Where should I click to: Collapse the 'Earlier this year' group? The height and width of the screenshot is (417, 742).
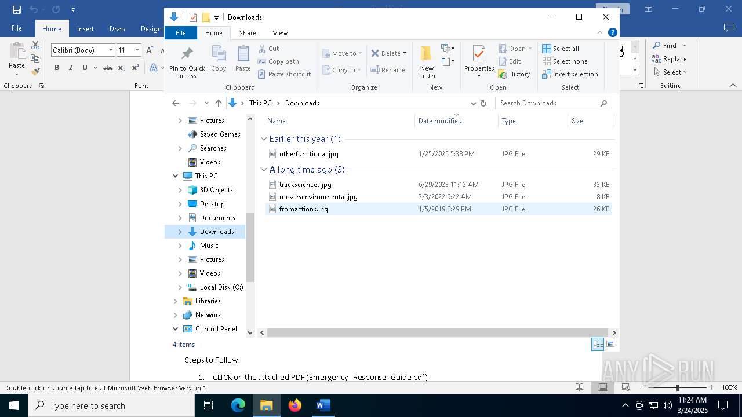pyautogui.click(x=264, y=139)
